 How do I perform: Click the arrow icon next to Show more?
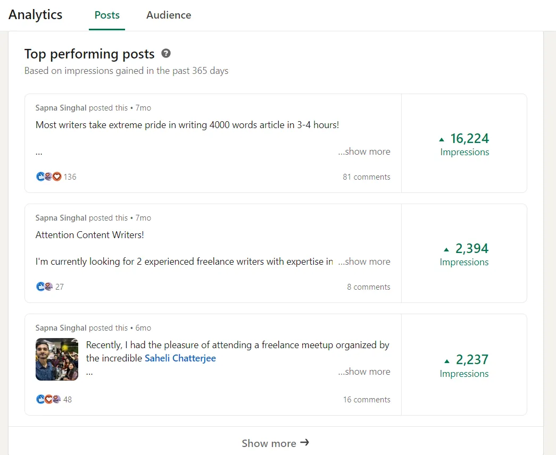[304, 442]
